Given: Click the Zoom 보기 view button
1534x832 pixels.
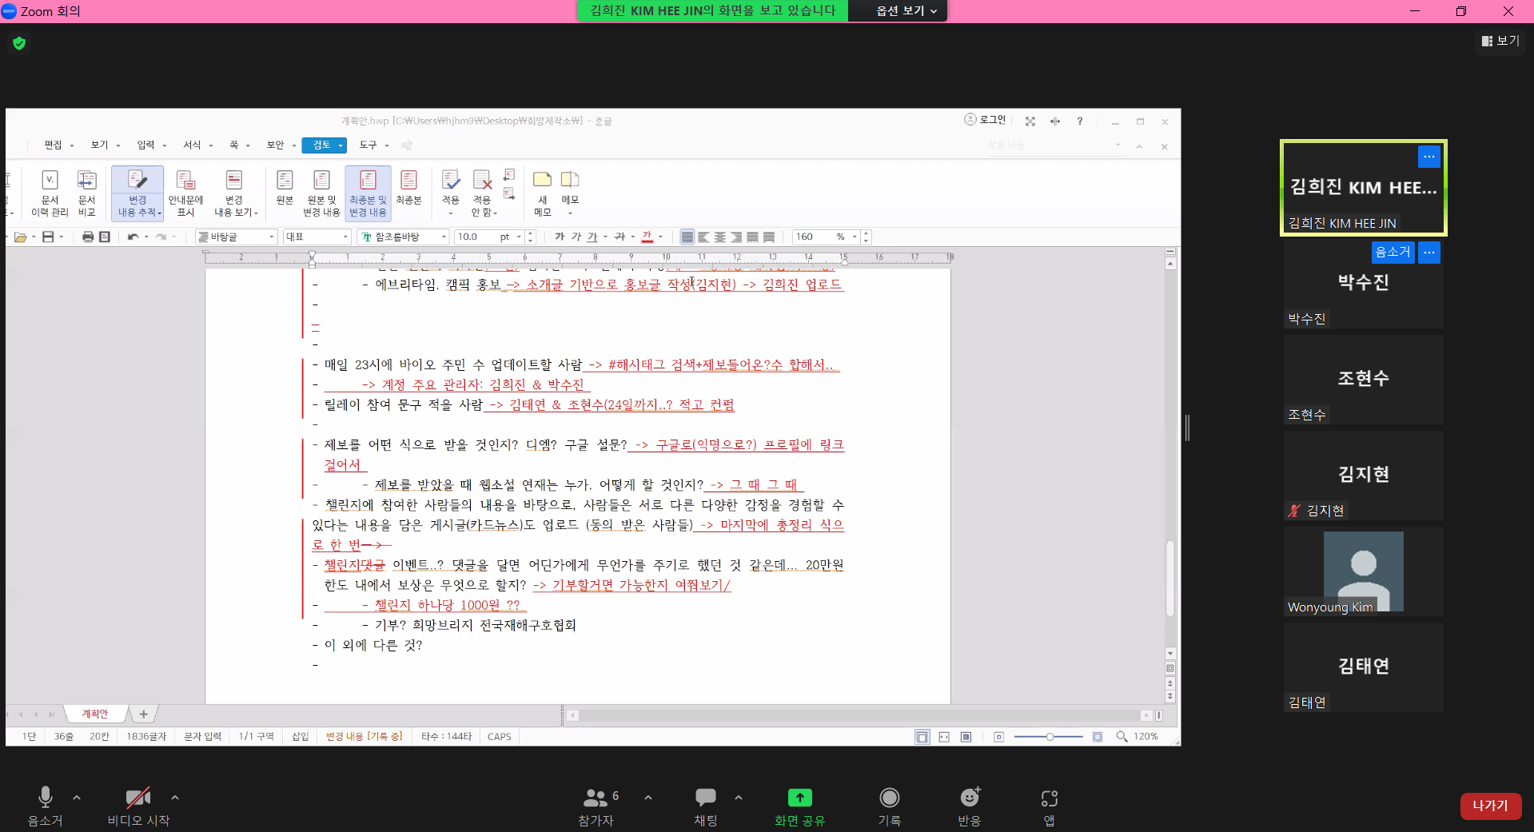Looking at the screenshot, I should [x=1500, y=41].
